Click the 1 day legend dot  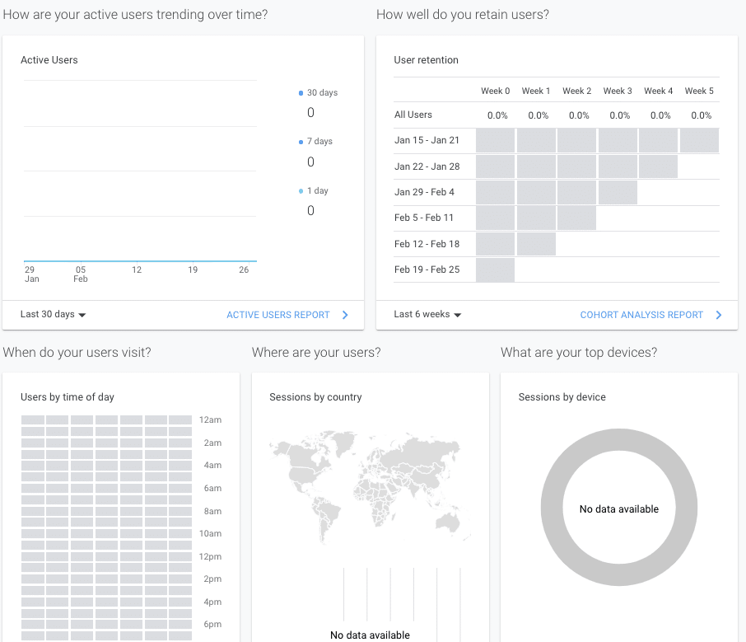(x=301, y=191)
